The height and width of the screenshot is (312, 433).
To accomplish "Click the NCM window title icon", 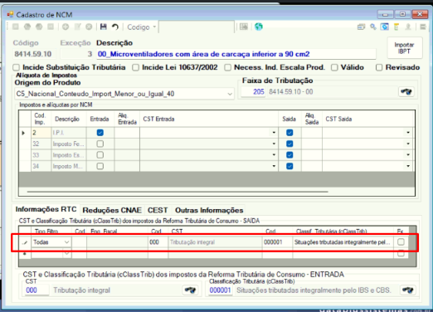I will (10, 14).
